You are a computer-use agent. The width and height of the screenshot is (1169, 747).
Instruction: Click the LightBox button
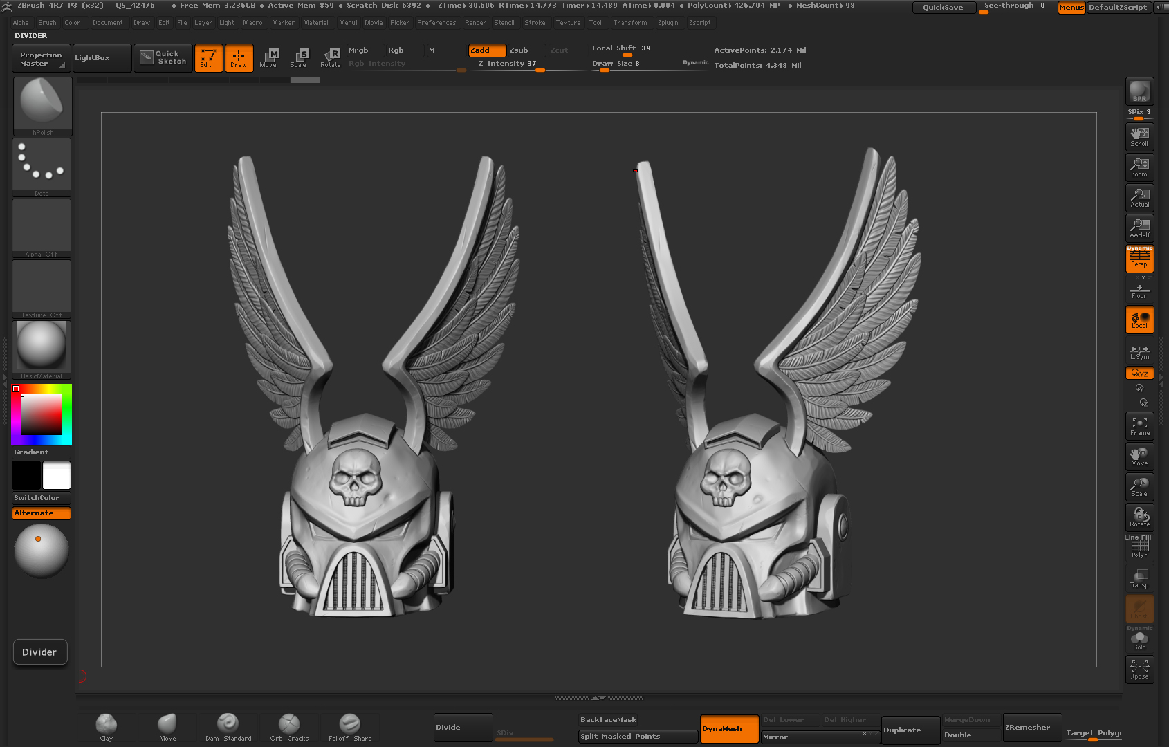pyautogui.click(x=102, y=58)
